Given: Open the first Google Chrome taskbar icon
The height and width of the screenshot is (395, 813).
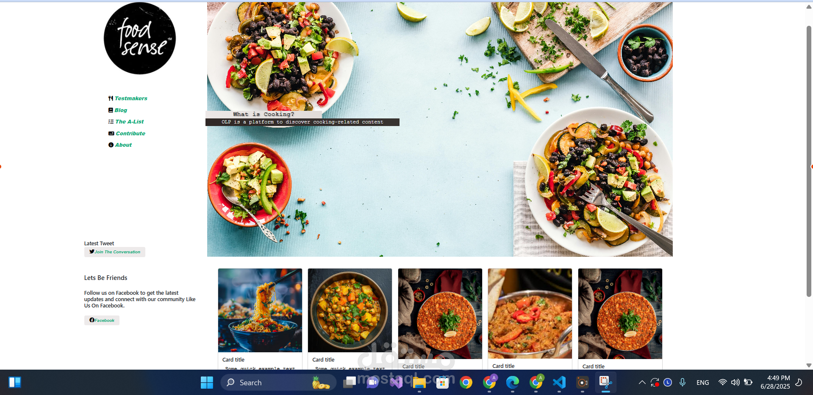Looking at the screenshot, I should (466, 382).
